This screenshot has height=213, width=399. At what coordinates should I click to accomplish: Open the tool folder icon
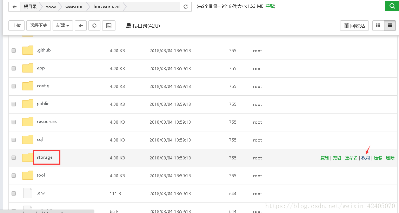27,176
